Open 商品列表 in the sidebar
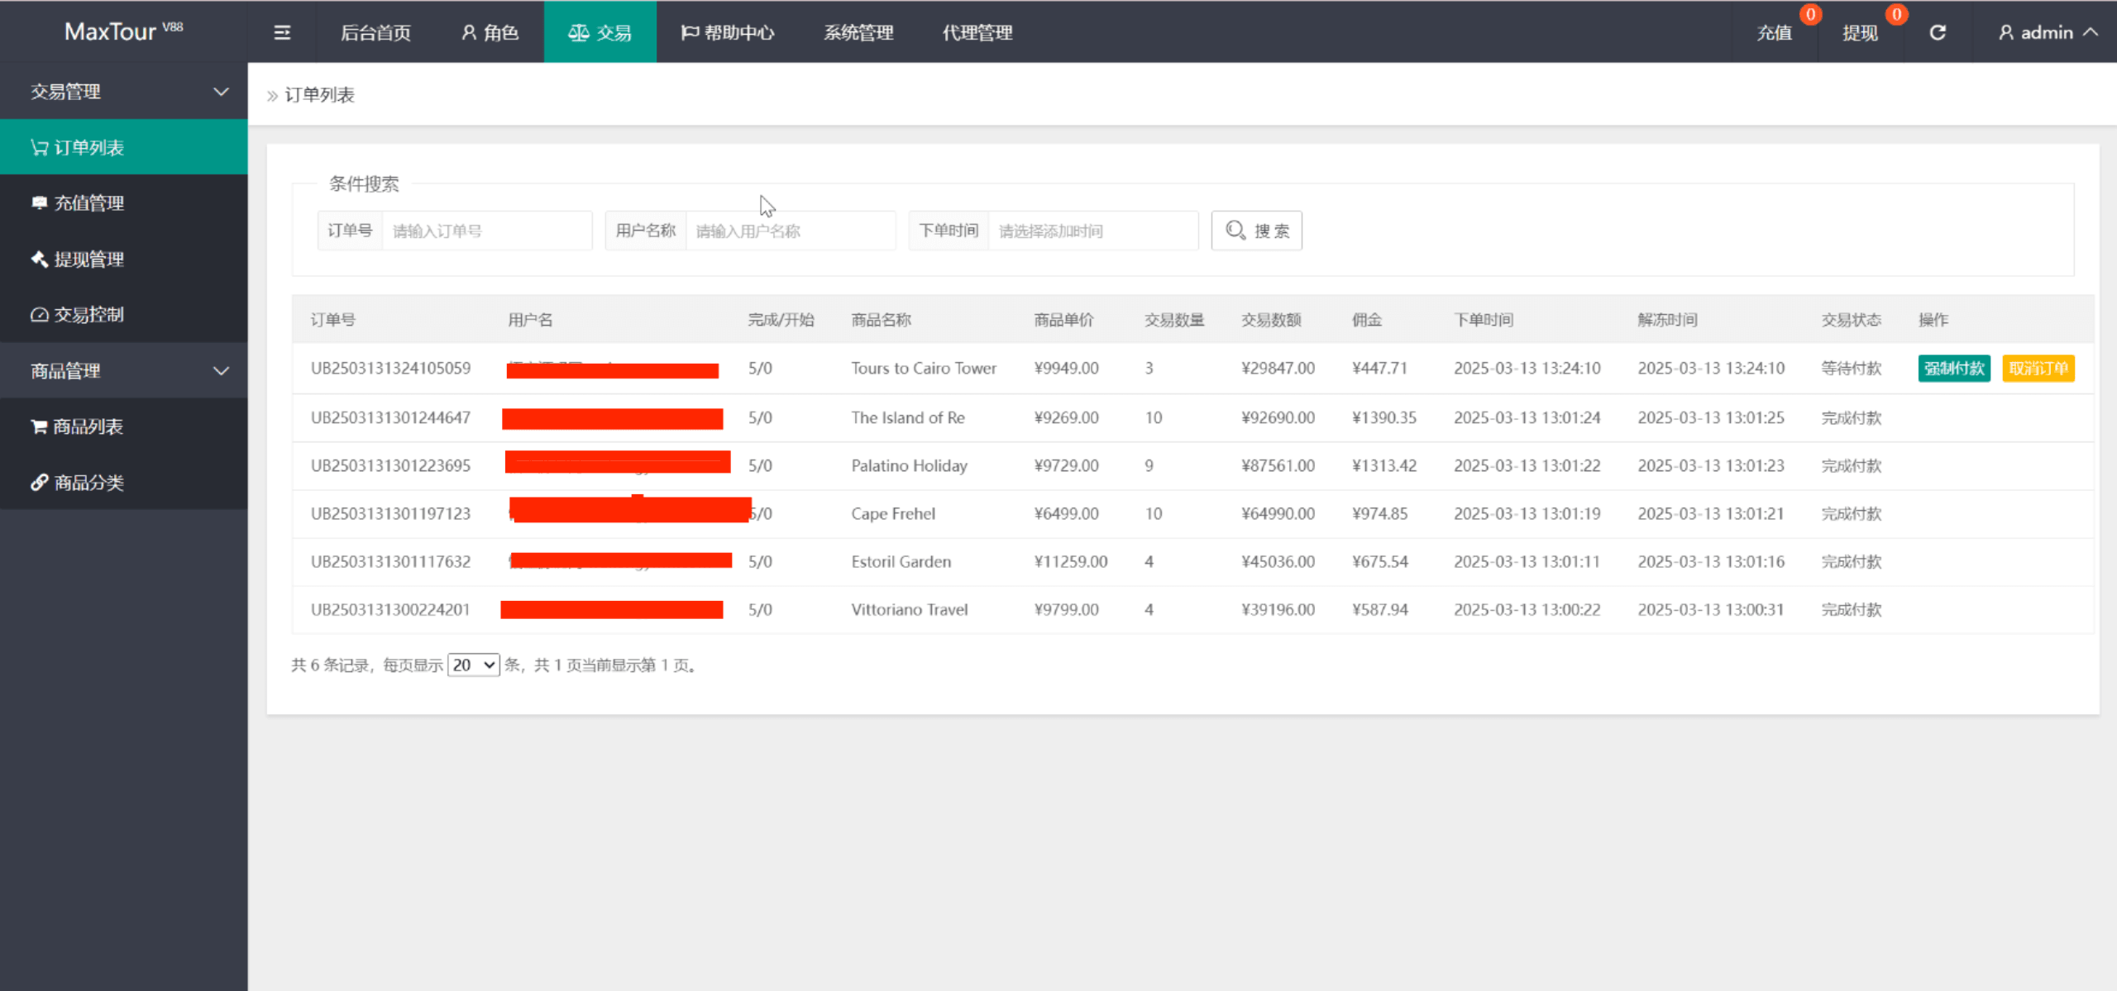2117x991 pixels. (x=88, y=426)
